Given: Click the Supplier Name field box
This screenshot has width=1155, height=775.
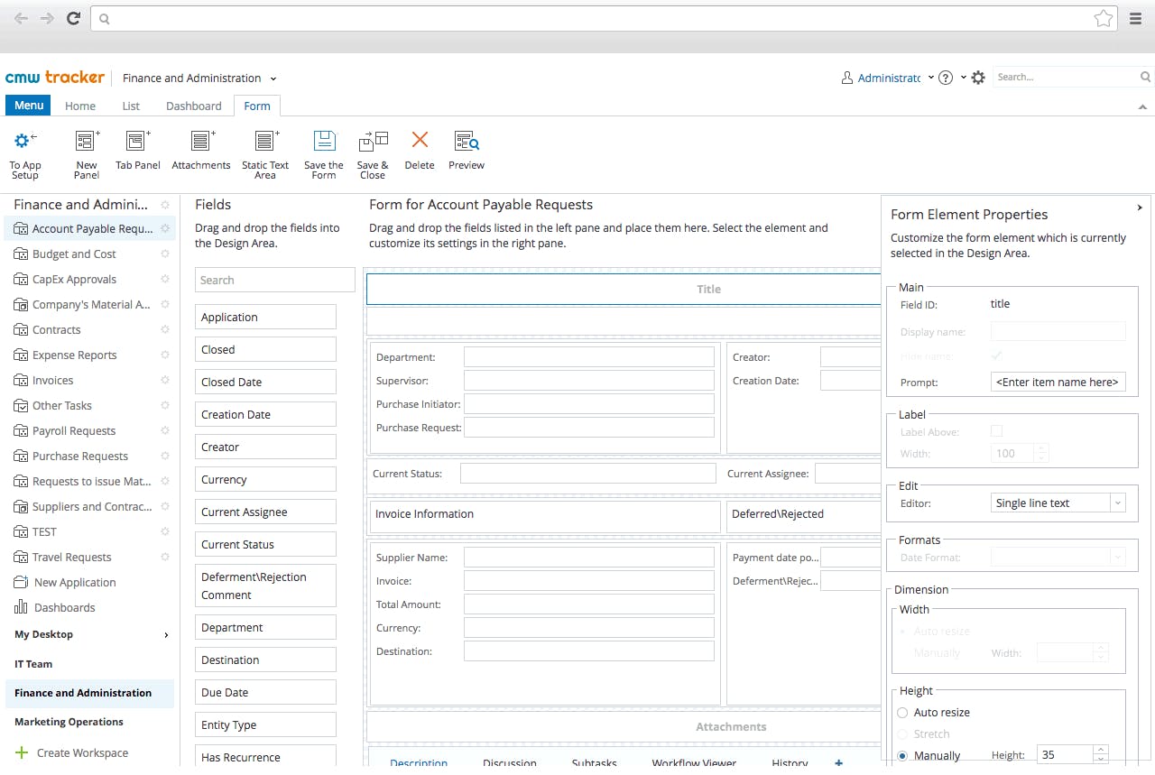Looking at the screenshot, I should click(589, 558).
